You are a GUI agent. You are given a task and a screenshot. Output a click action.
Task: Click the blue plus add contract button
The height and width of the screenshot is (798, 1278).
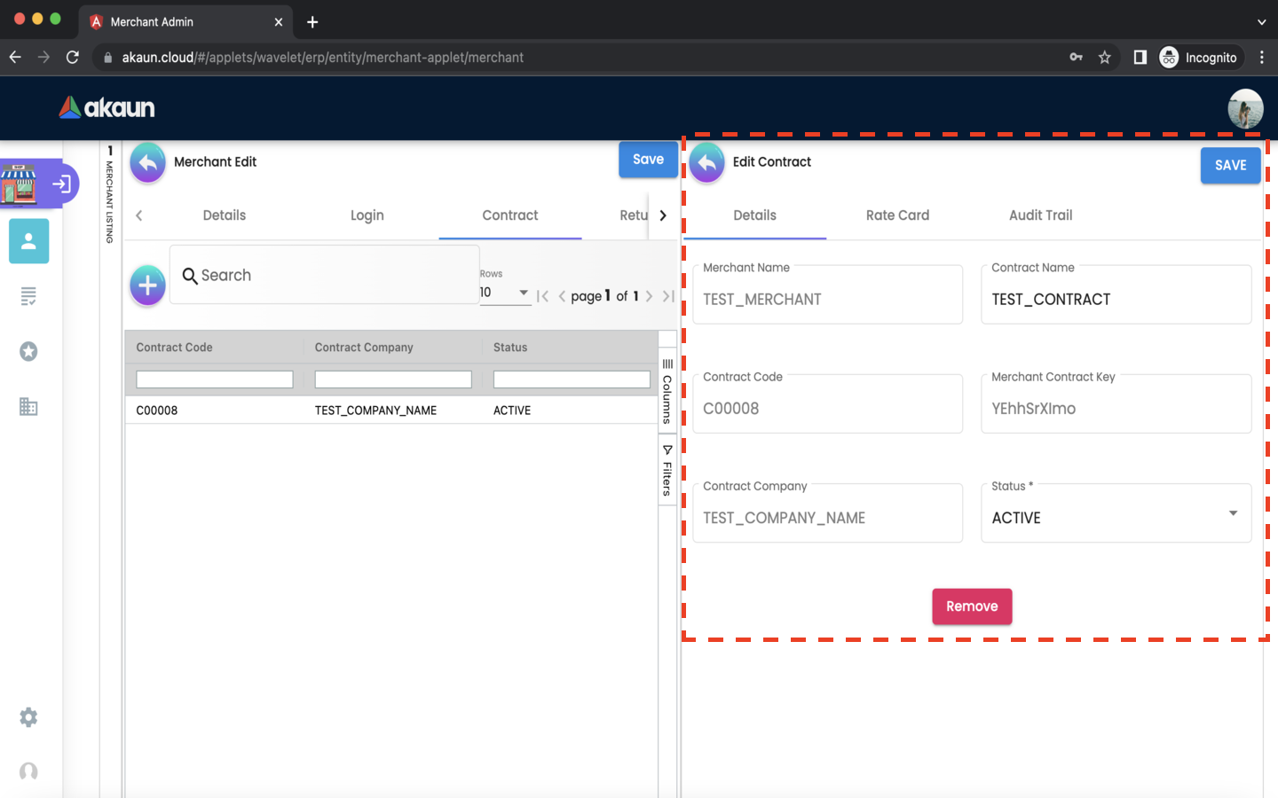147,286
